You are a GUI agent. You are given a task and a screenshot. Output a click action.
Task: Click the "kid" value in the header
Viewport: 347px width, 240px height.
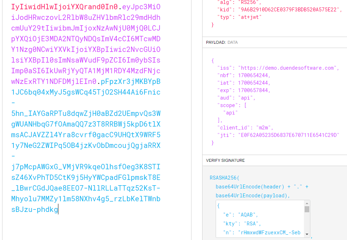click(x=288, y=10)
